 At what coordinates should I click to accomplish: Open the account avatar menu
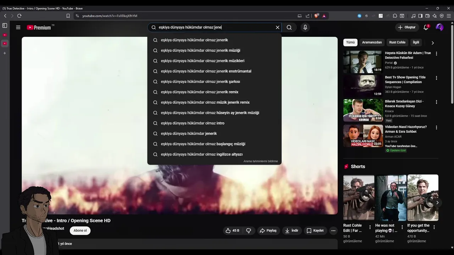click(439, 27)
